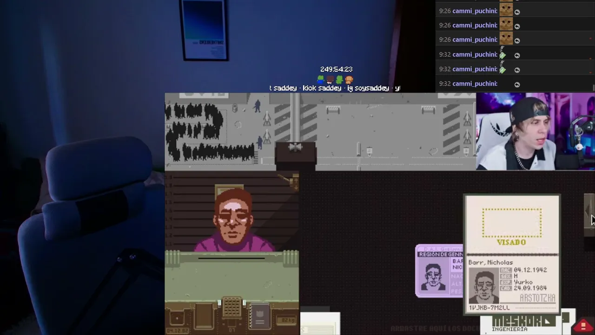The height and width of the screenshot is (335, 595).
Task: Click the name "Barr, Nicholas" in the passport
Action: pos(490,262)
